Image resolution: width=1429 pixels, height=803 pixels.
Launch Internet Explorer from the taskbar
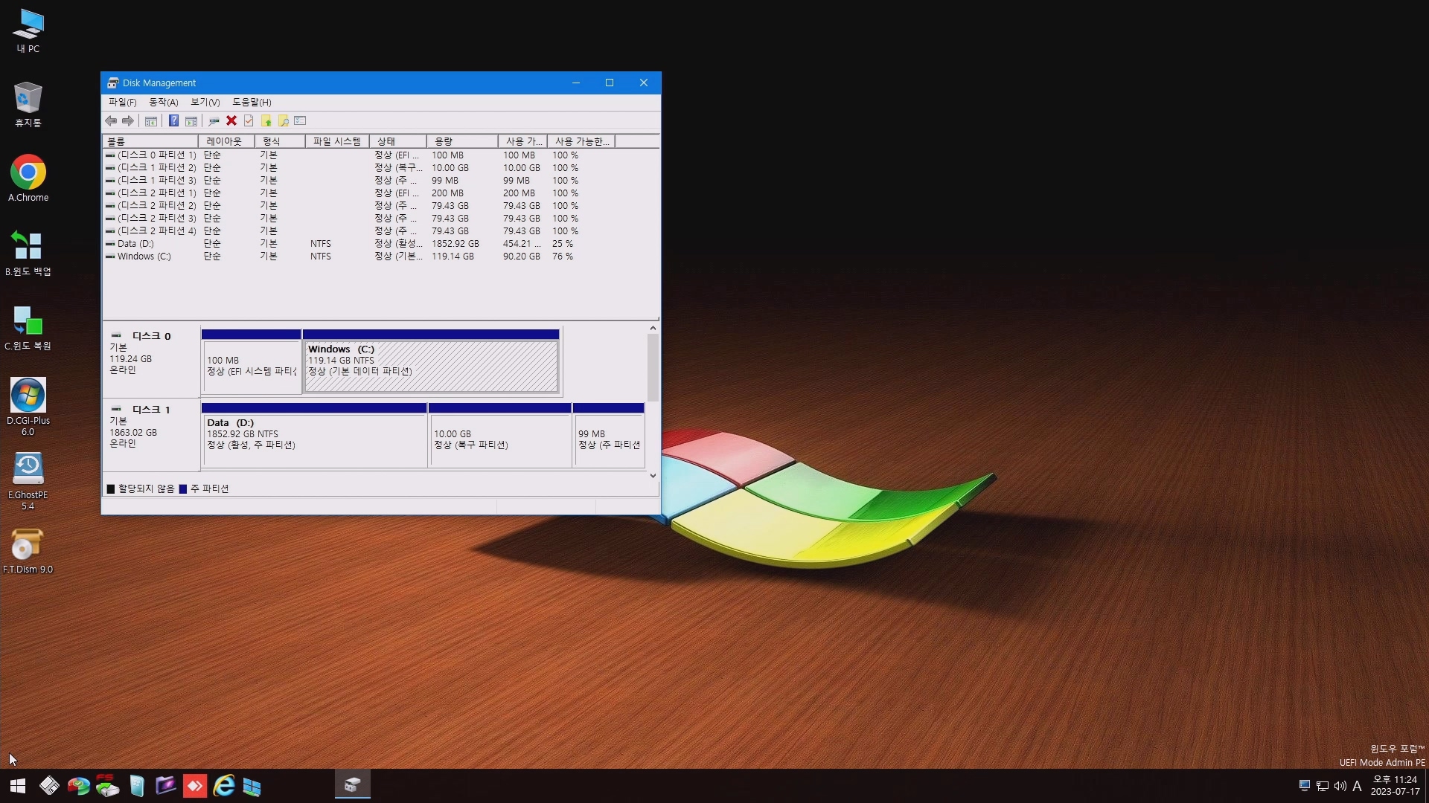point(223,786)
